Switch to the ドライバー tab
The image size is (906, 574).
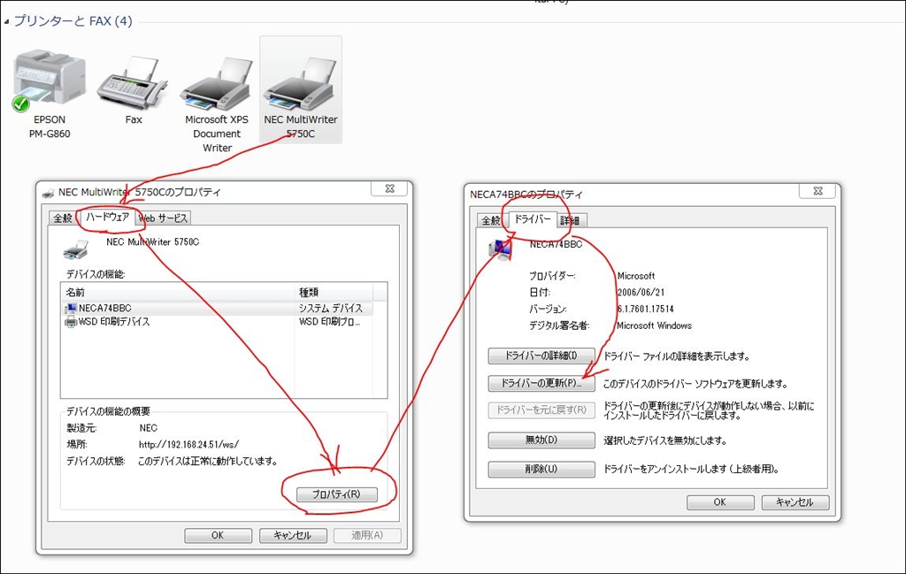pos(533,219)
